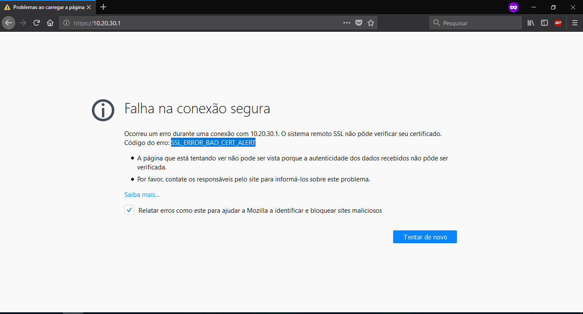Bookmark this page with star icon

click(x=371, y=23)
